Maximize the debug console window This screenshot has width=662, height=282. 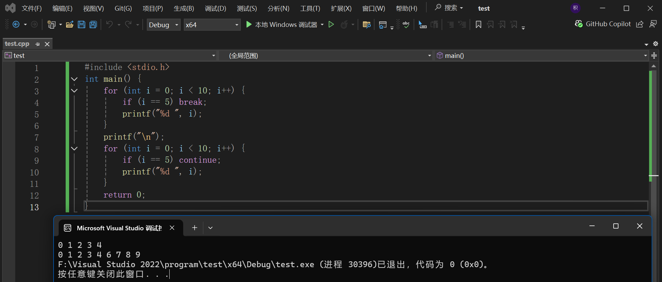pyautogui.click(x=616, y=226)
